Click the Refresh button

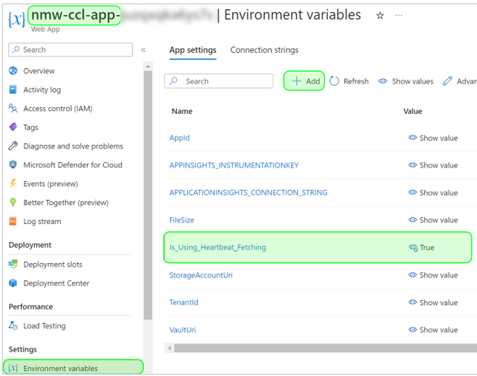click(349, 81)
